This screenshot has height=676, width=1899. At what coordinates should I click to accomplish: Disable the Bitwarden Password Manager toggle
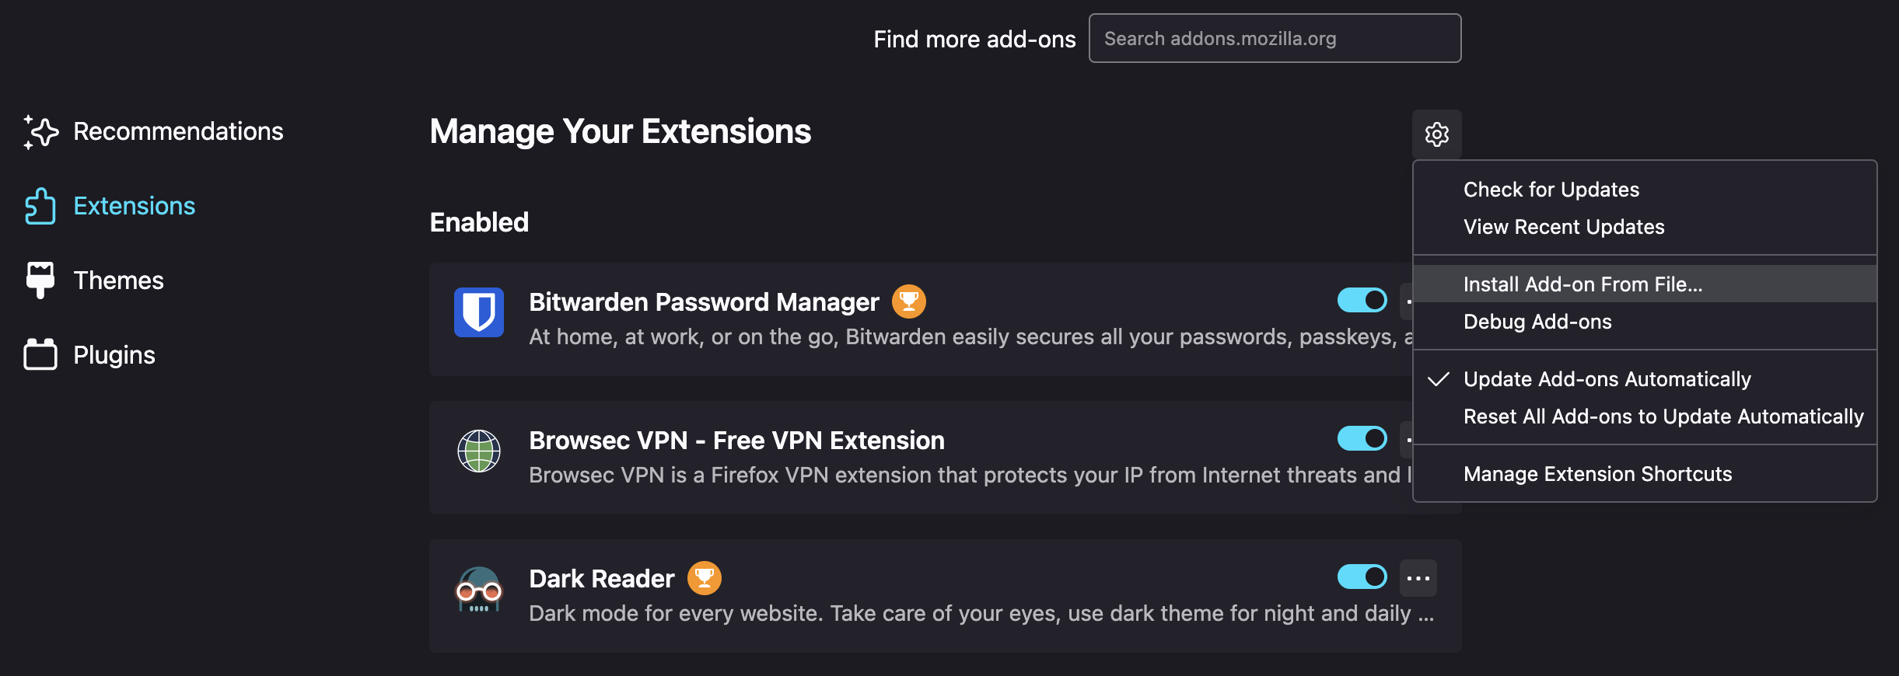(x=1362, y=300)
